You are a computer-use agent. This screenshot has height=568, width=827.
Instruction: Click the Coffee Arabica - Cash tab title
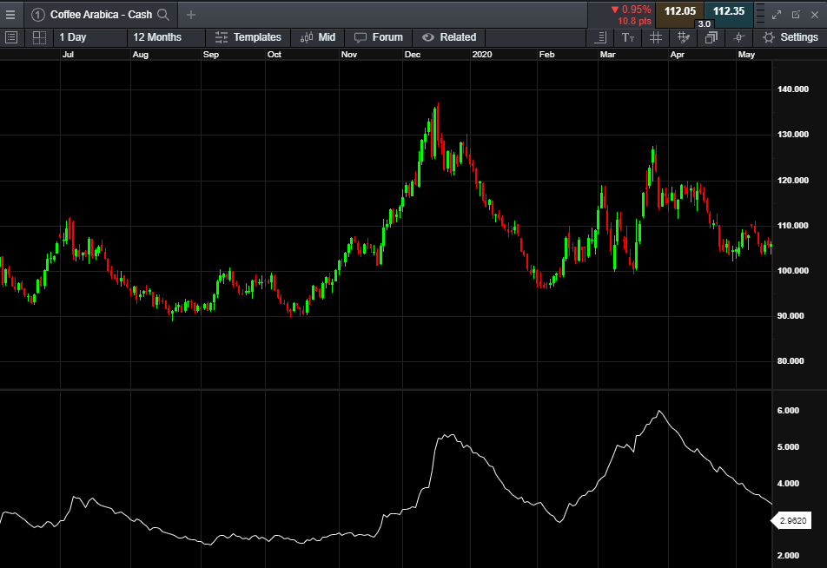102,15
